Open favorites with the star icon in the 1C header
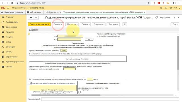 coord(171,8)
